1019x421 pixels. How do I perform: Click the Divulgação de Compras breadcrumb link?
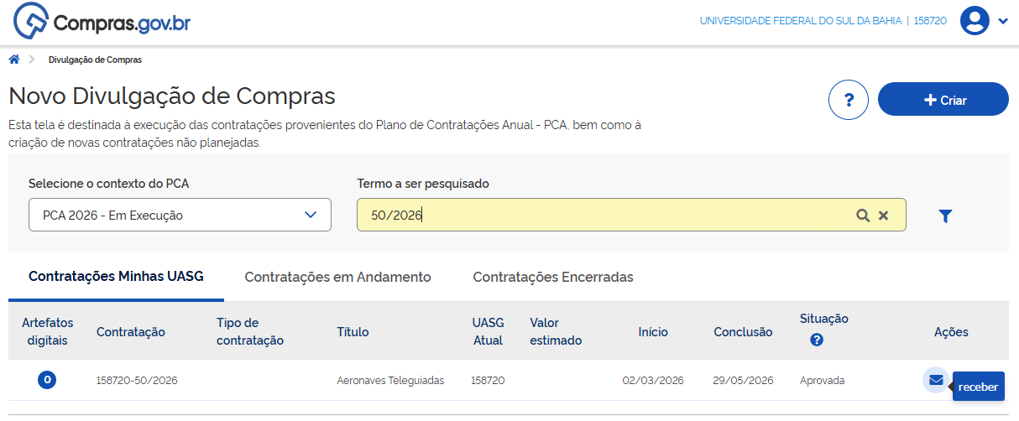(95, 60)
